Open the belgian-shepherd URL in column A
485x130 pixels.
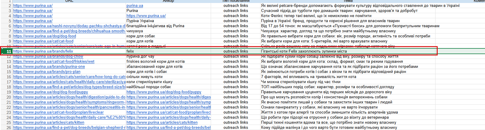(69, 128)
